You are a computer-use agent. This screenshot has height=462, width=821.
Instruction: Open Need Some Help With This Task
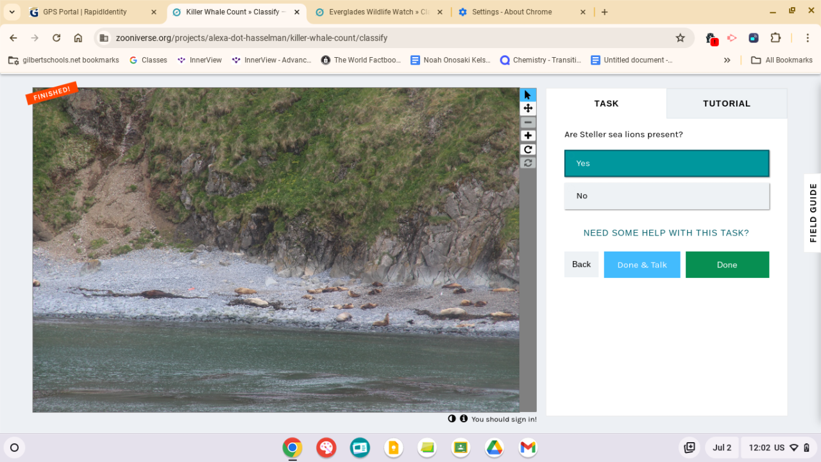pos(666,233)
